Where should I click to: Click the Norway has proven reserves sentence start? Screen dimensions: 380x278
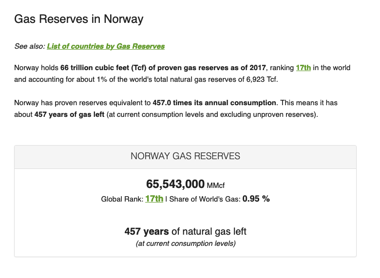coord(60,103)
